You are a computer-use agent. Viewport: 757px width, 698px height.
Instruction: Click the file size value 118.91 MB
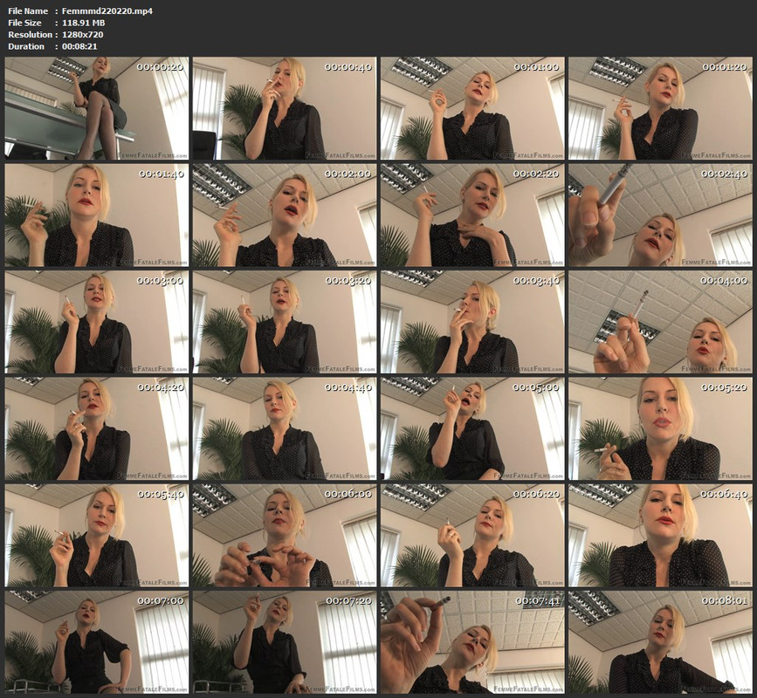[x=84, y=23]
